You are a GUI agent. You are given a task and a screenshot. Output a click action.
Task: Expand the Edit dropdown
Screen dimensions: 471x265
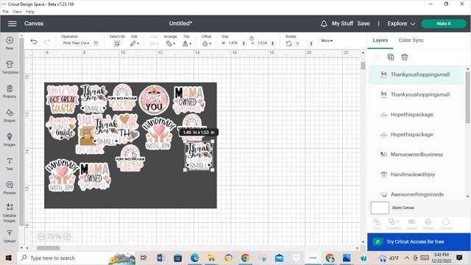pos(134,43)
